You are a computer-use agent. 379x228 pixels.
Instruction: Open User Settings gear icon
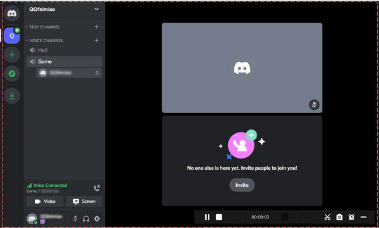[x=97, y=219]
